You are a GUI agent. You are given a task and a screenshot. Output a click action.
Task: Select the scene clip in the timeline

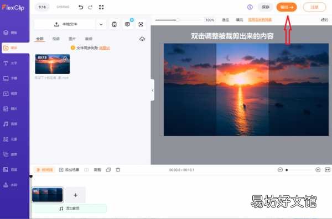click(x=48, y=195)
